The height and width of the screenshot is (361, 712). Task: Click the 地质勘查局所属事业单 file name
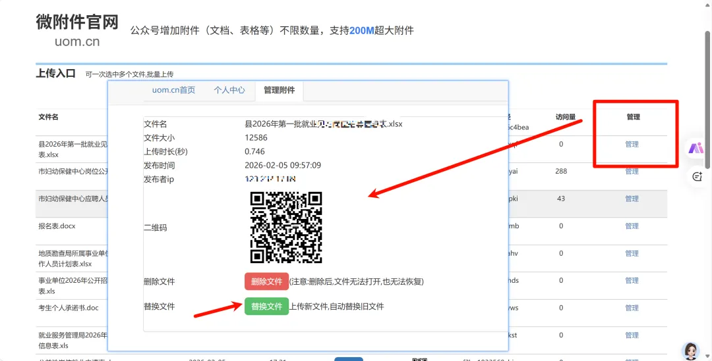coord(74,258)
